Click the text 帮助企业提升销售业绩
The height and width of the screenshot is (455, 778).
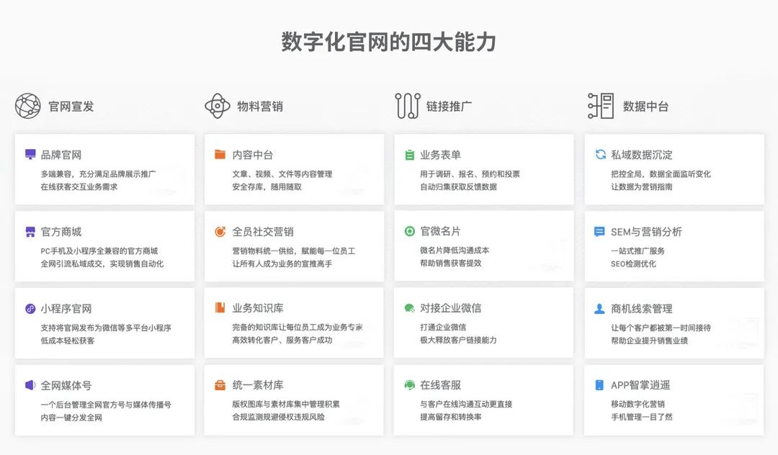(x=649, y=341)
